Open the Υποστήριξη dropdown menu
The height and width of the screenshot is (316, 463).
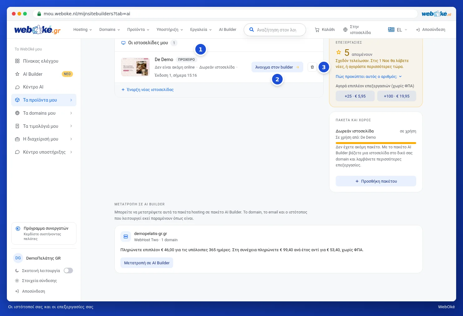click(170, 30)
